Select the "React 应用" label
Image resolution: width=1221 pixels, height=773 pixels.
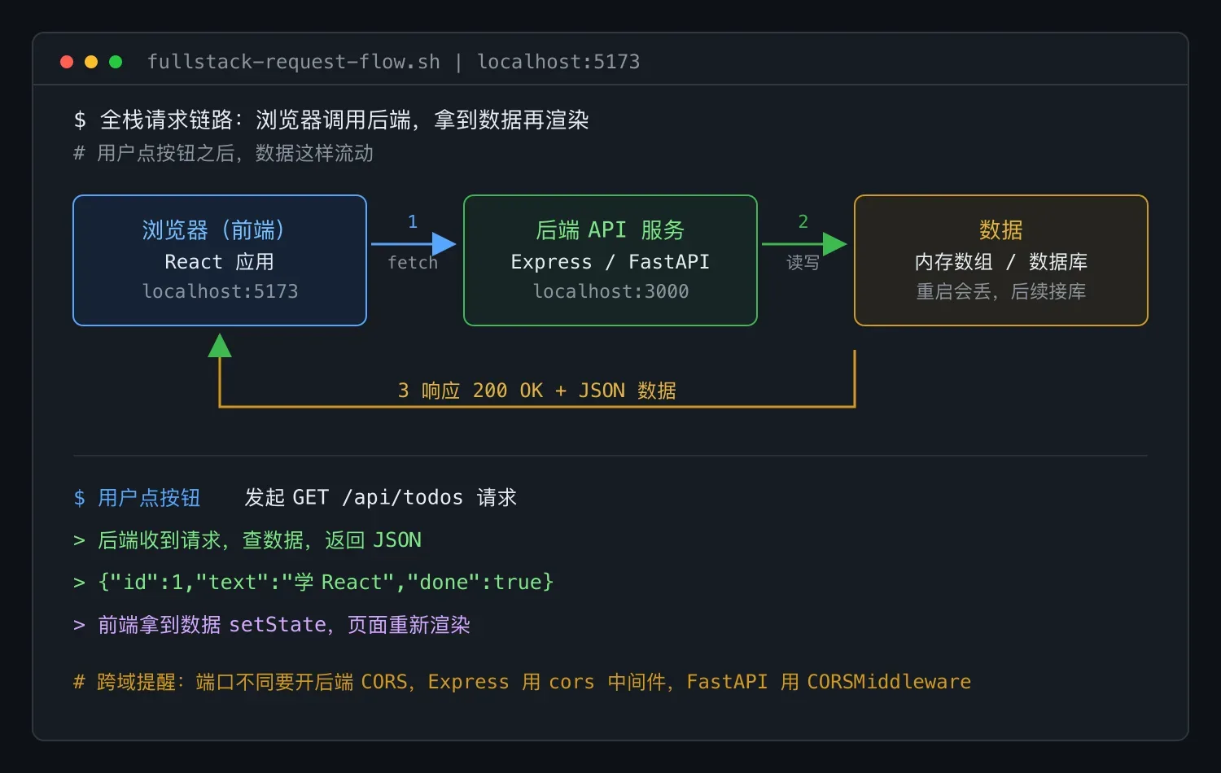coord(220,262)
